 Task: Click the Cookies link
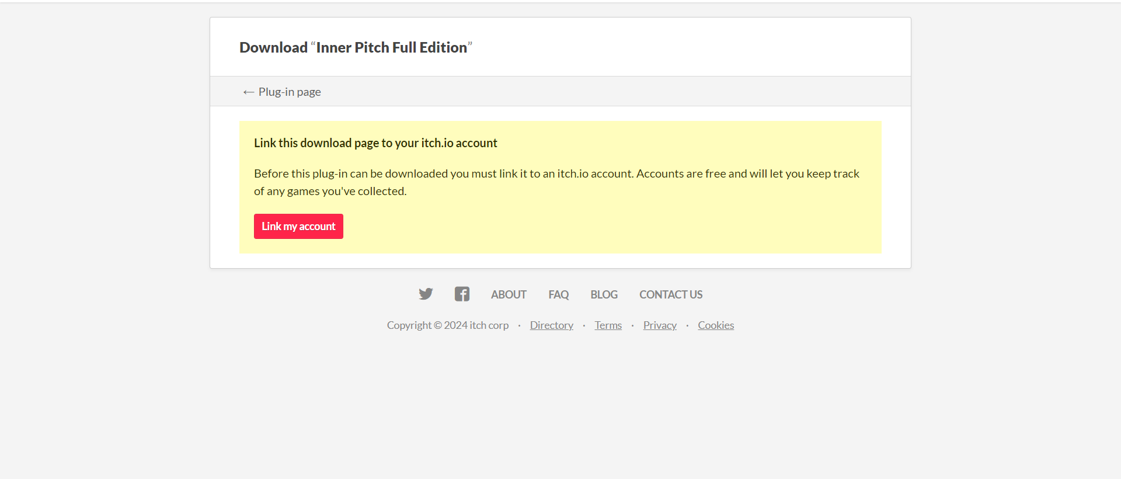(x=716, y=325)
